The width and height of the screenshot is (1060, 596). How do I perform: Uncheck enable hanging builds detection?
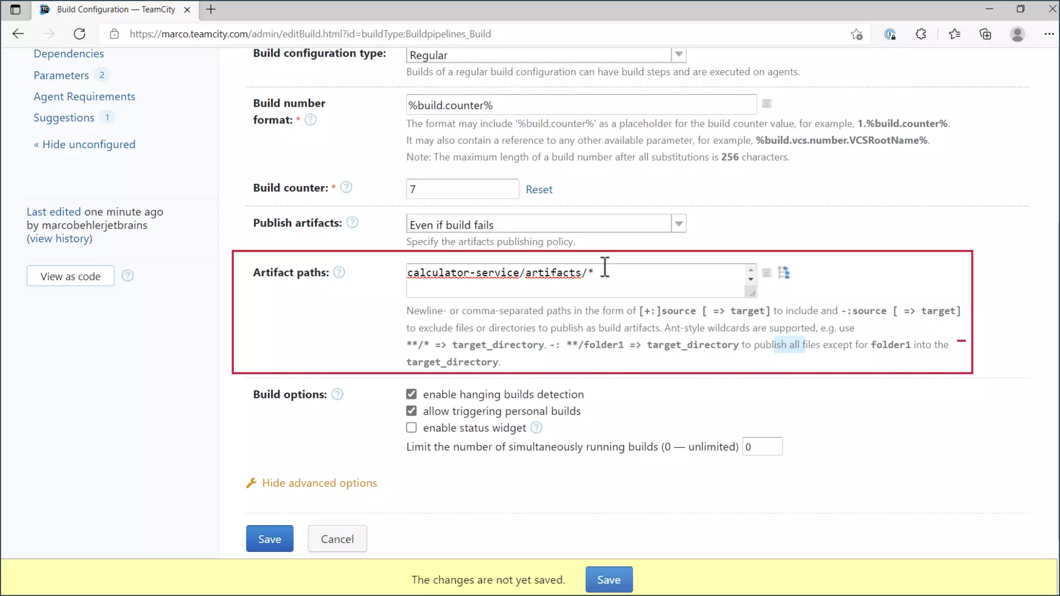pyautogui.click(x=411, y=394)
